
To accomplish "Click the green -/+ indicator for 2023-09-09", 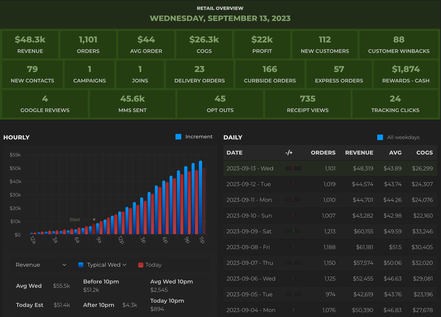I will pos(293,231).
